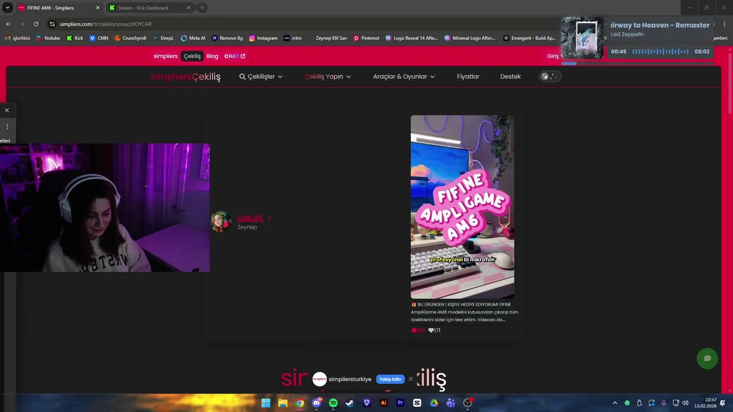
Task: Open the Pinterest bookmark
Action: coord(366,38)
